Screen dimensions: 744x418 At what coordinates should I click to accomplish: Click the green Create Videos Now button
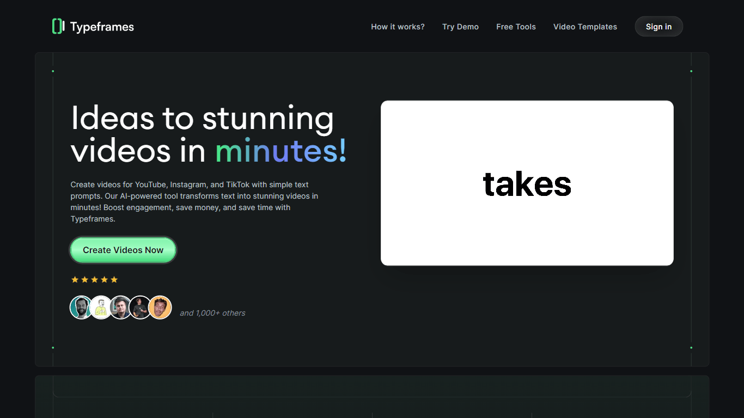pos(123,250)
